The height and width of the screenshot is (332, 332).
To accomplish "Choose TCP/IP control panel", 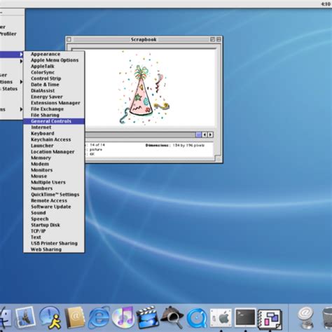I will pyautogui.click(x=54, y=231).
